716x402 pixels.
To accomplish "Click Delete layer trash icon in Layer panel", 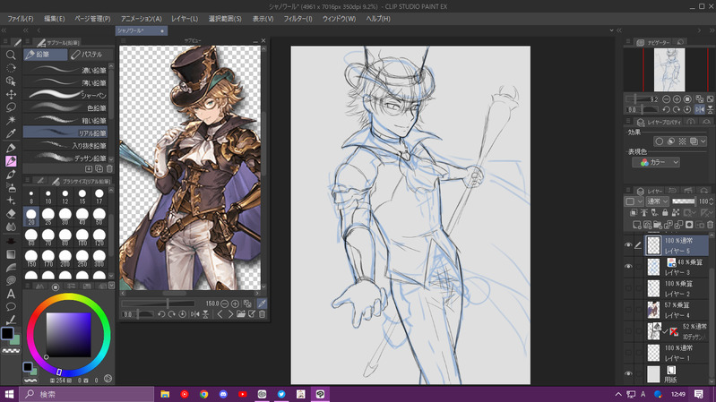I will click(x=710, y=225).
